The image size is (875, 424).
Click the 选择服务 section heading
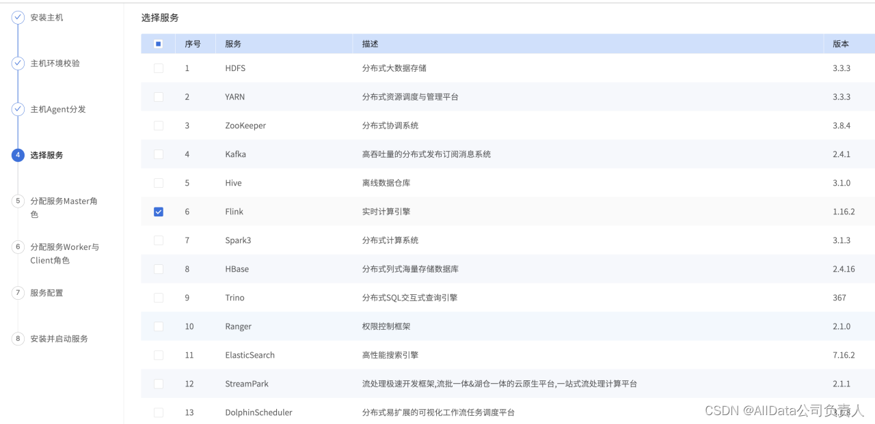pyautogui.click(x=160, y=18)
